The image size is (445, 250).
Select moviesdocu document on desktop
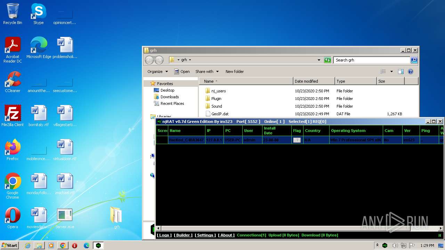39,218
